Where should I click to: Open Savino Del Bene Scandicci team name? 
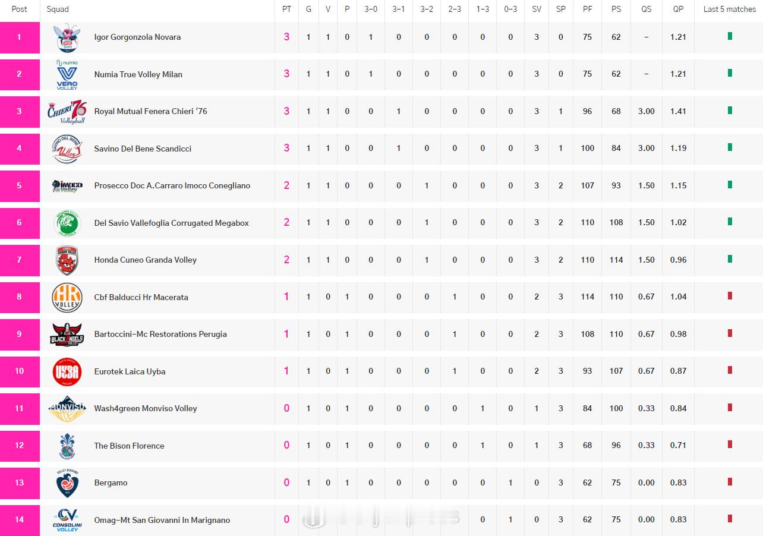(143, 149)
